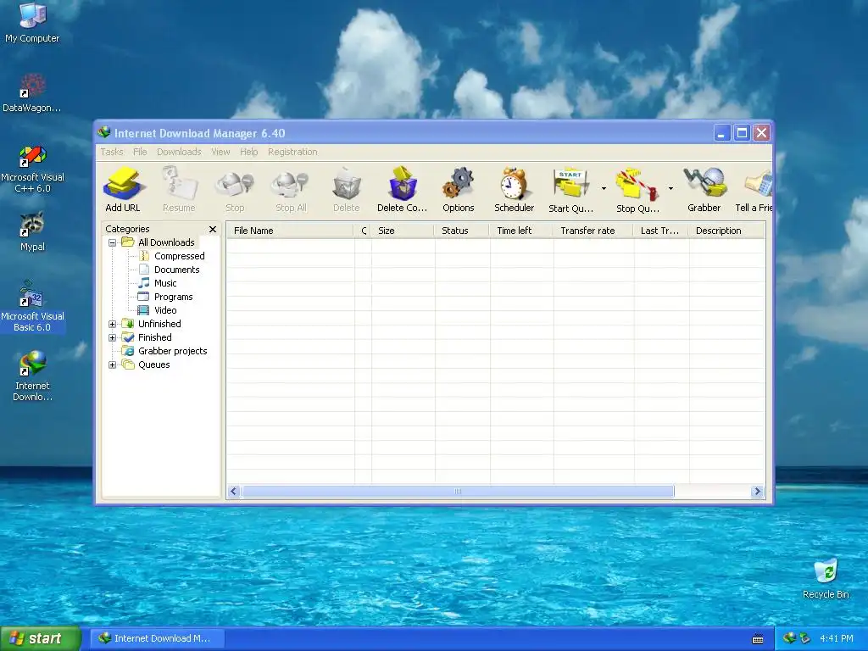Viewport: 868px width, 651px height.
Task: Select Internet Download Manager desktop shortcut
Action: (32, 376)
